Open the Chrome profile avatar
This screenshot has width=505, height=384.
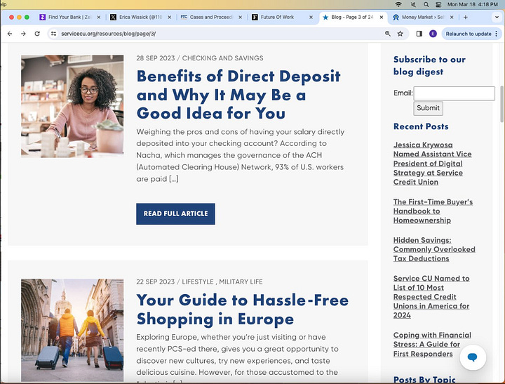[x=433, y=34]
